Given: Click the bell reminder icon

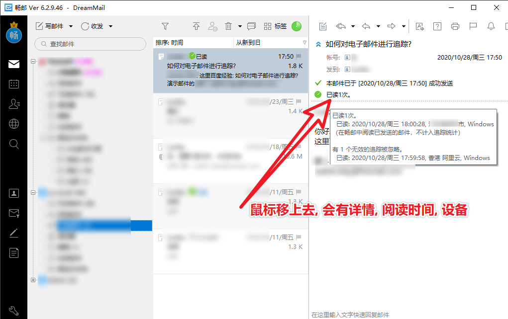Looking at the screenshot, I should click(491, 26).
